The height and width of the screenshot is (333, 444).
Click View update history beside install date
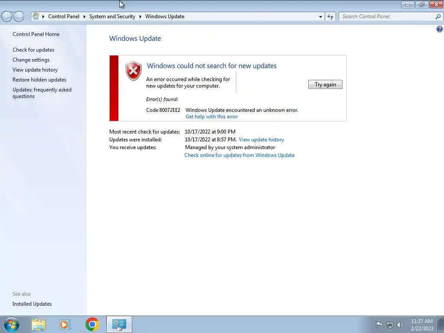261,140
